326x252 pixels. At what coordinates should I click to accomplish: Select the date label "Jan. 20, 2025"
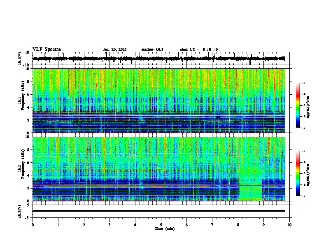tap(115, 49)
